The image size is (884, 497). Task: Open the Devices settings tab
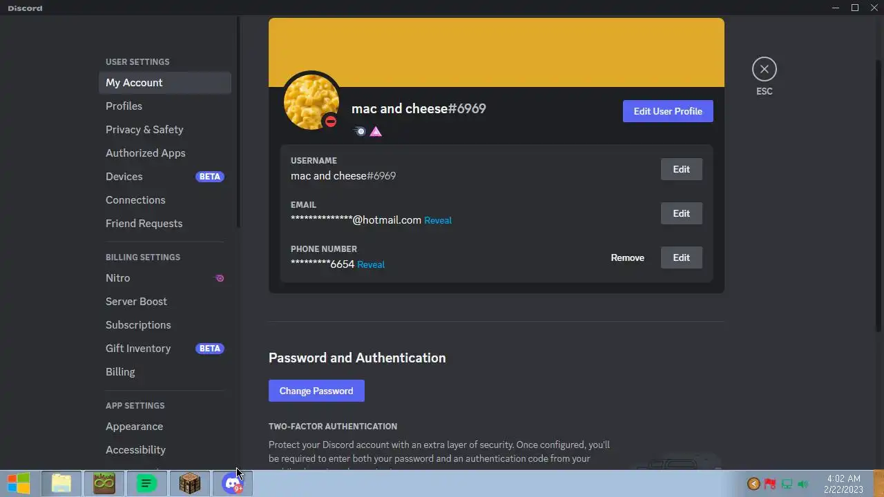[165, 176]
